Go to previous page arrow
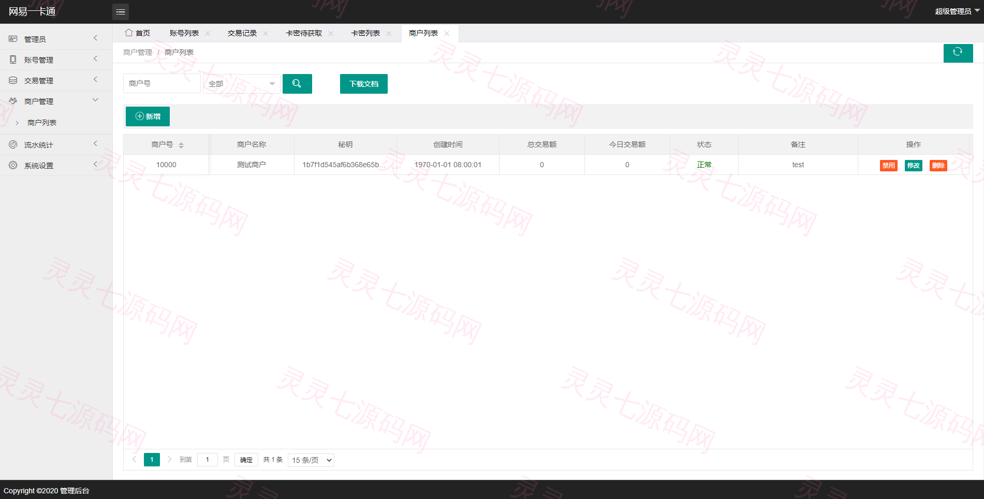Viewport: 984px width, 499px height. [x=134, y=459]
